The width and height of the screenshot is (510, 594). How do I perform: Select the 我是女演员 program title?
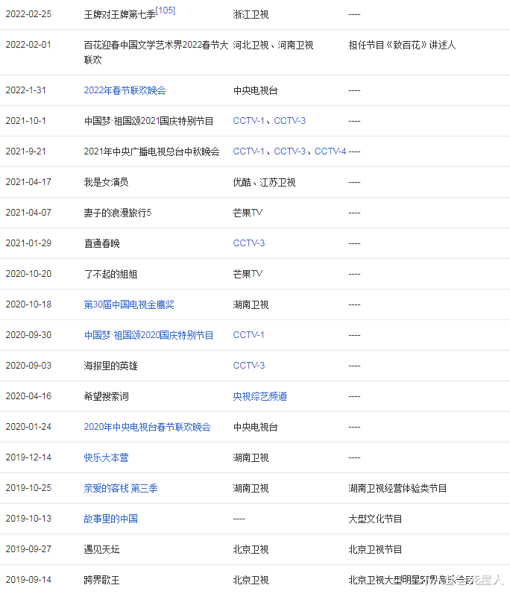tap(106, 182)
